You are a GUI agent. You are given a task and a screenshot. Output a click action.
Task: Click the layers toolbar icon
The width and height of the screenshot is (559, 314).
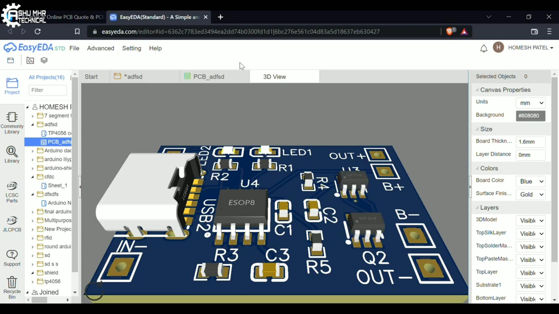coord(44,60)
